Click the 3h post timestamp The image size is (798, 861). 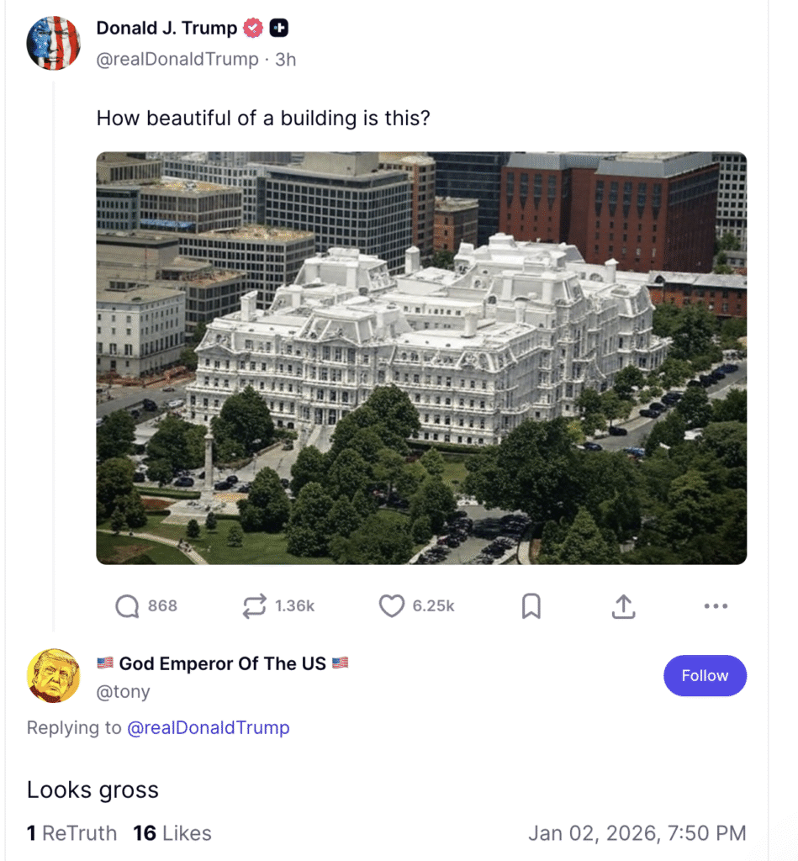tap(286, 60)
